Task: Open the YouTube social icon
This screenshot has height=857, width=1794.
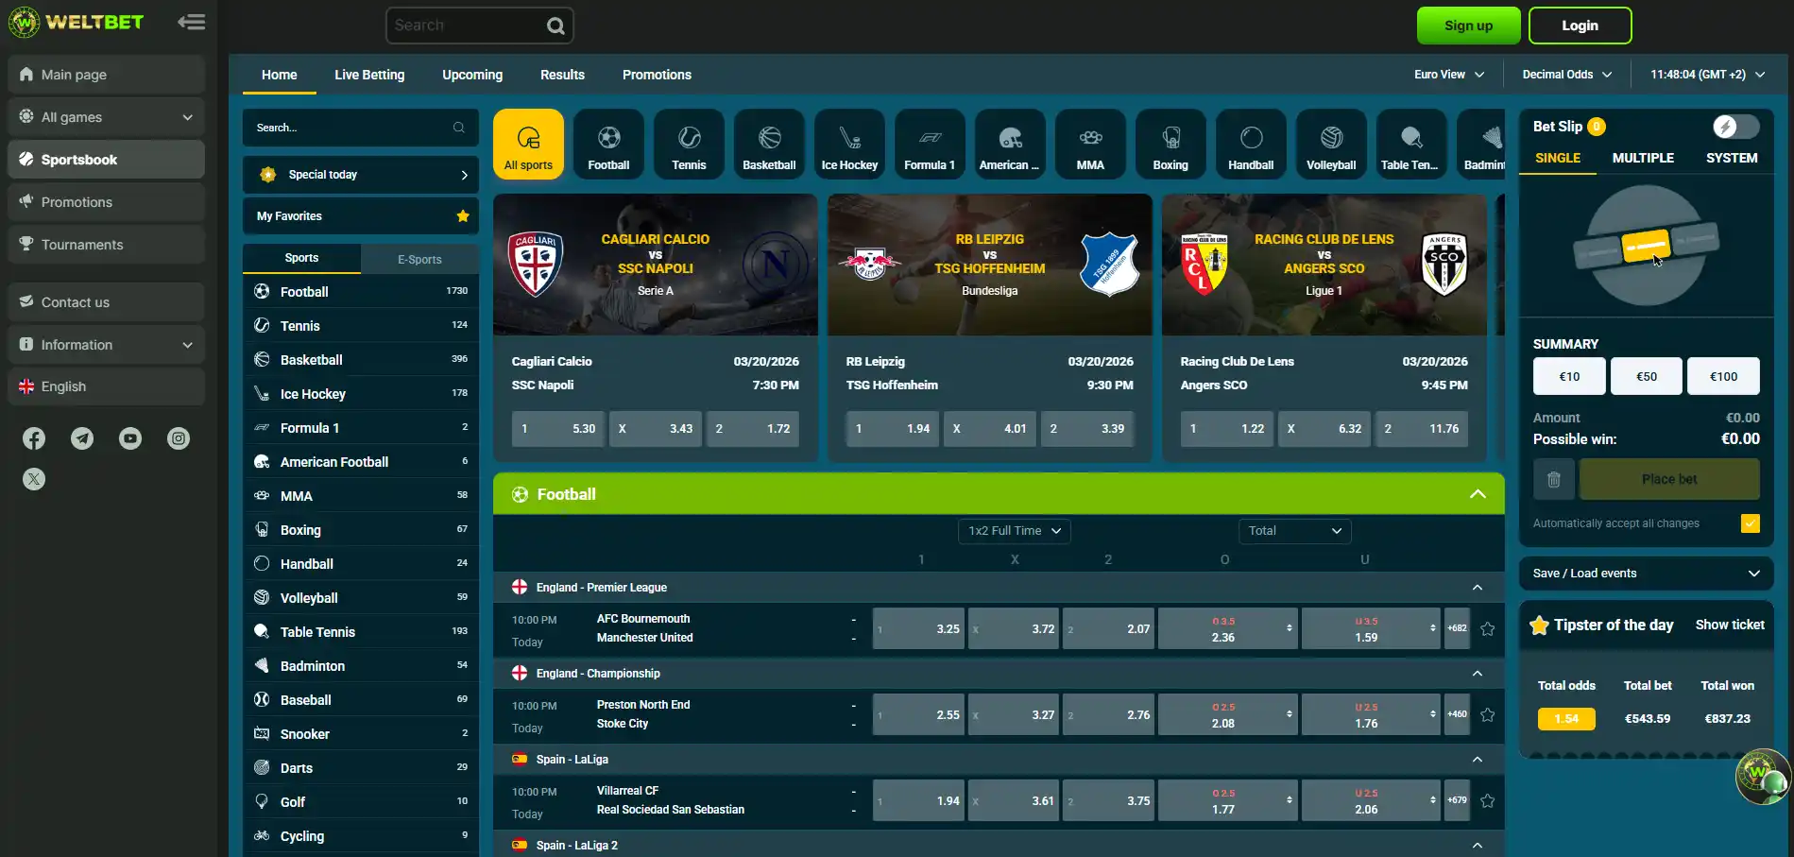Action: (x=130, y=438)
